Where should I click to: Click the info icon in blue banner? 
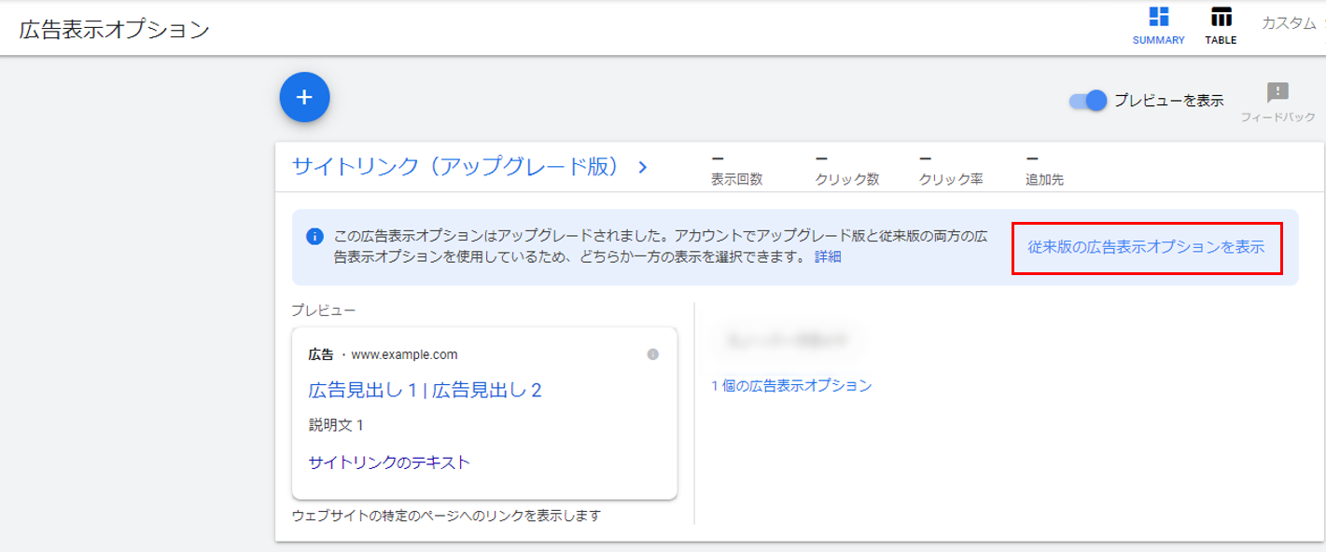(315, 235)
